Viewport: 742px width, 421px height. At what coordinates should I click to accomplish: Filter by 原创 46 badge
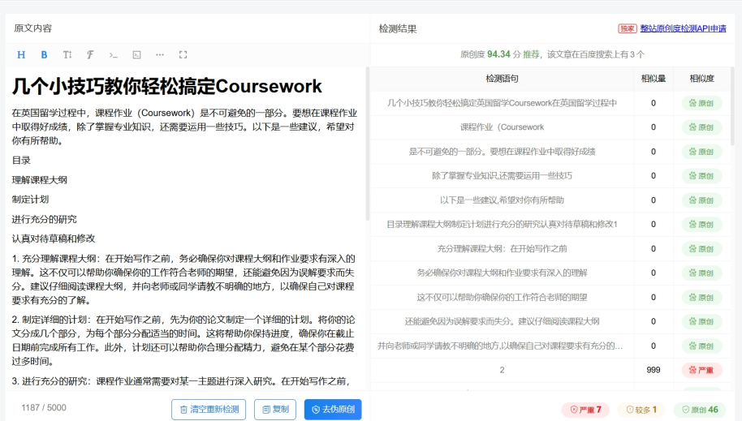pos(700,410)
